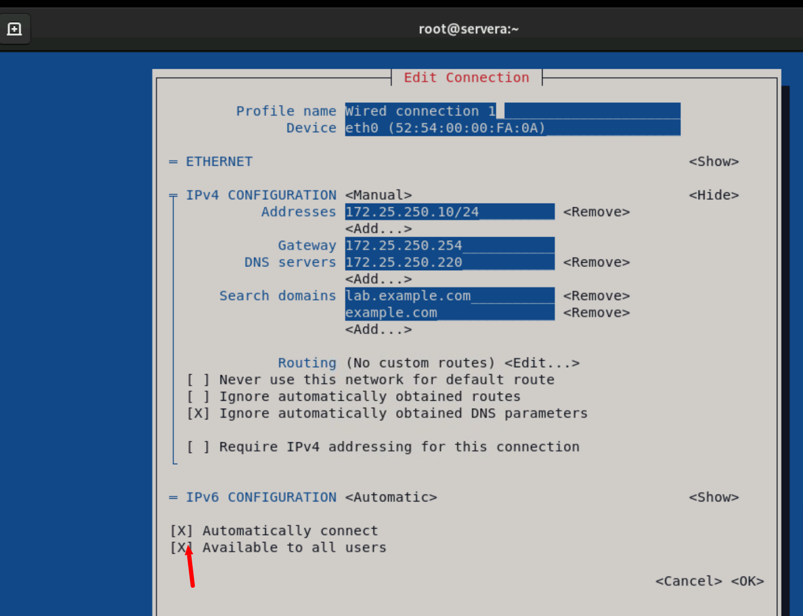Cancel editing the connection
The image size is (803, 616).
tap(689, 581)
